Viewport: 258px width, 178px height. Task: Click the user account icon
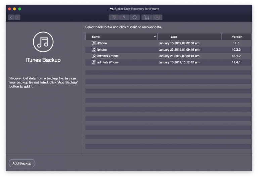157,17
